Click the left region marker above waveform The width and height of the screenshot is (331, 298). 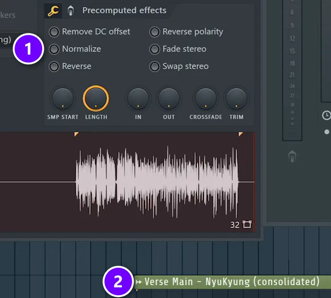(x=76, y=134)
